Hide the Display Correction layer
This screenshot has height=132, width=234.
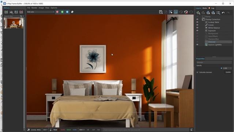pos(197,19)
